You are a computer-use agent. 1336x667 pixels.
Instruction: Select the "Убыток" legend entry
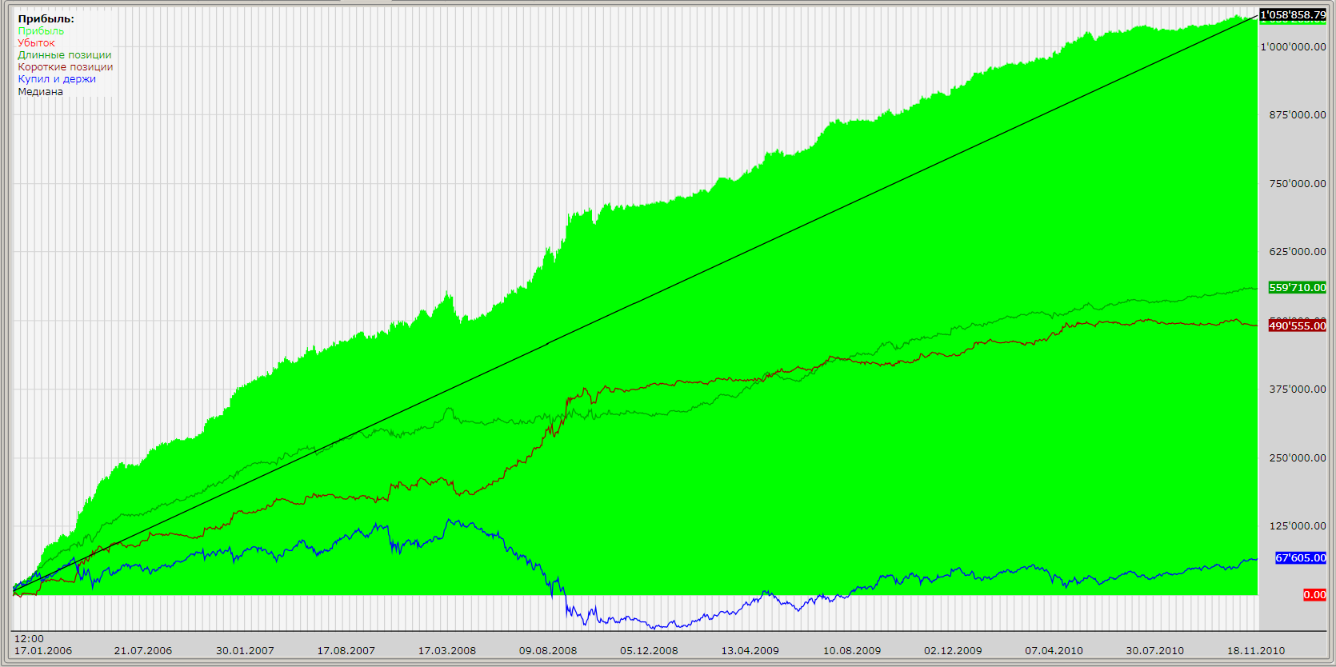(x=36, y=42)
